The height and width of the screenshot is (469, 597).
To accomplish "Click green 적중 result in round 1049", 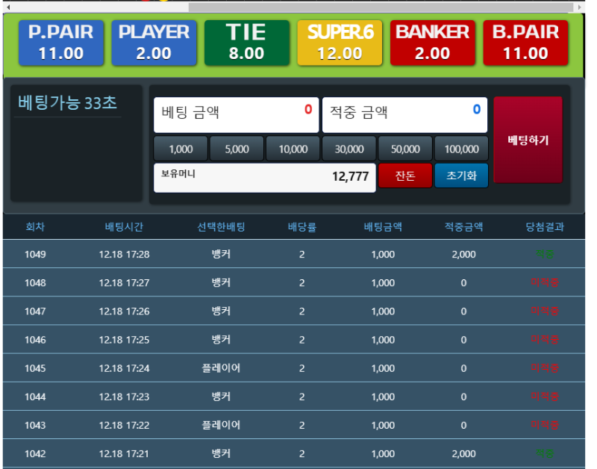I will pos(545,254).
